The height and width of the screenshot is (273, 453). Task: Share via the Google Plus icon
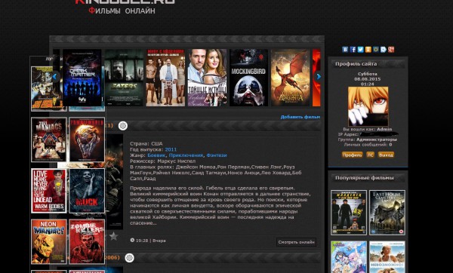click(391, 49)
